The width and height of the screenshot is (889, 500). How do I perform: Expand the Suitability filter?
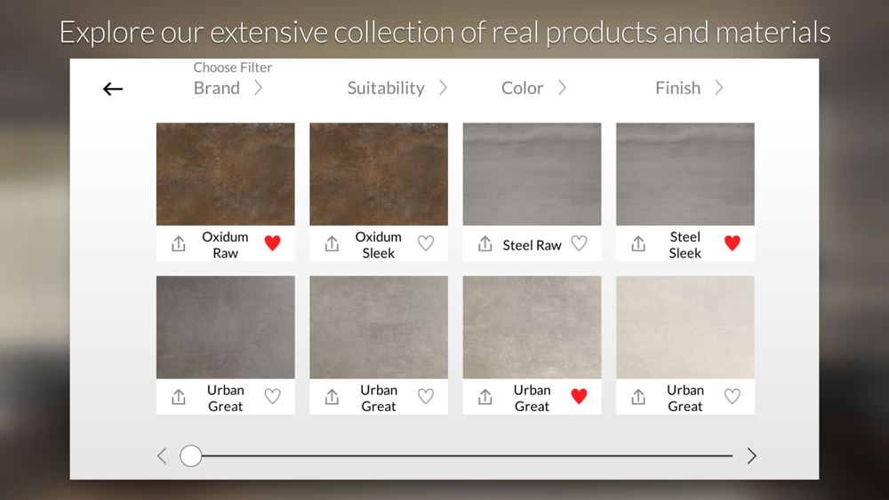[397, 88]
